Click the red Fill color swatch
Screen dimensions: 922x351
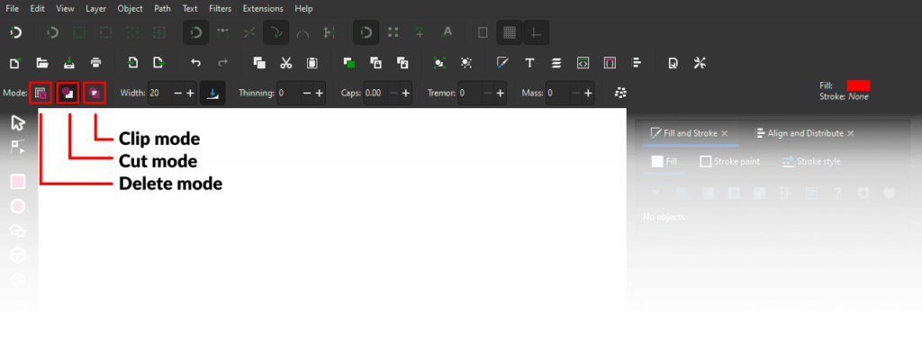click(858, 85)
